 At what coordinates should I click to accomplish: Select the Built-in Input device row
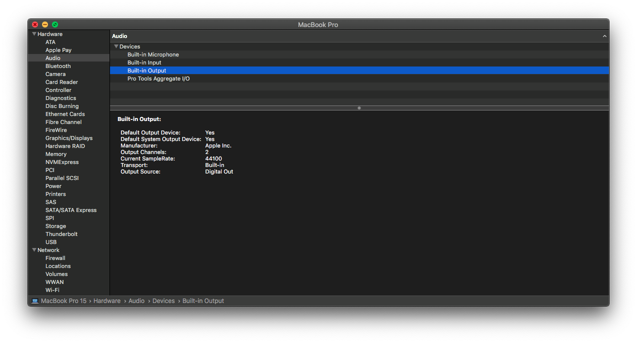click(x=359, y=62)
